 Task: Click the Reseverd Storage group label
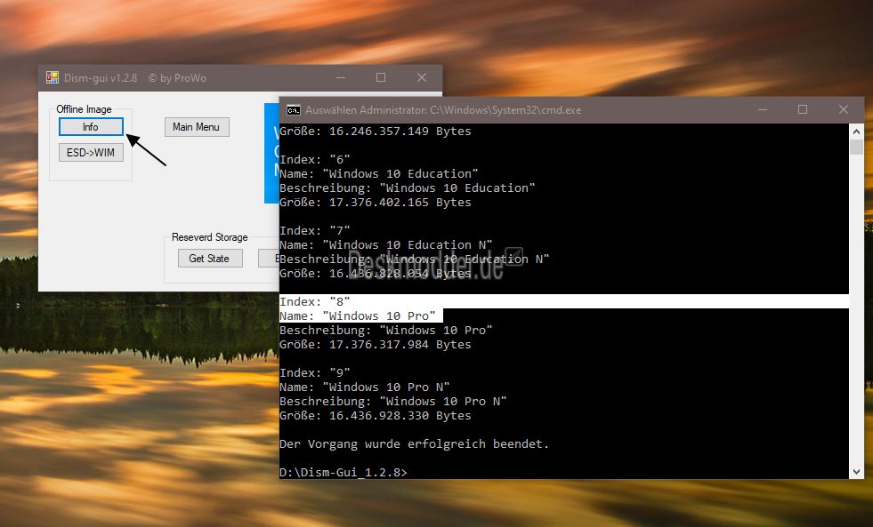210,236
